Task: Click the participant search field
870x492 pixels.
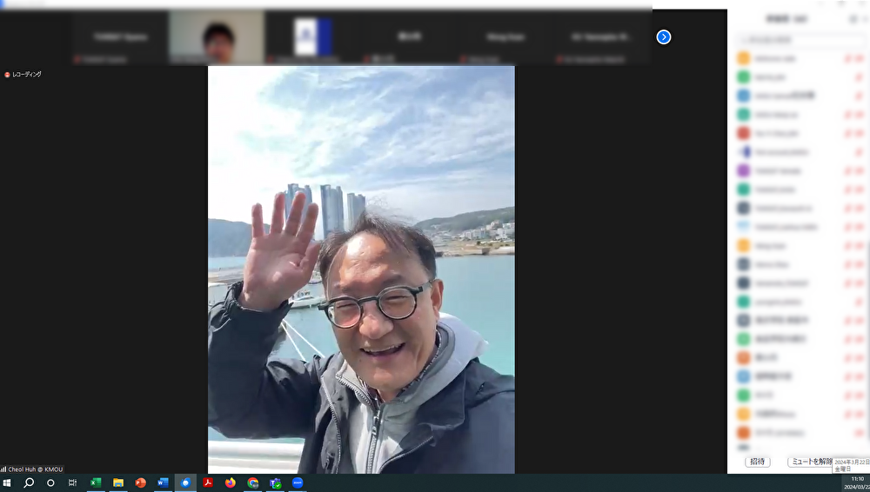Action: point(799,40)
